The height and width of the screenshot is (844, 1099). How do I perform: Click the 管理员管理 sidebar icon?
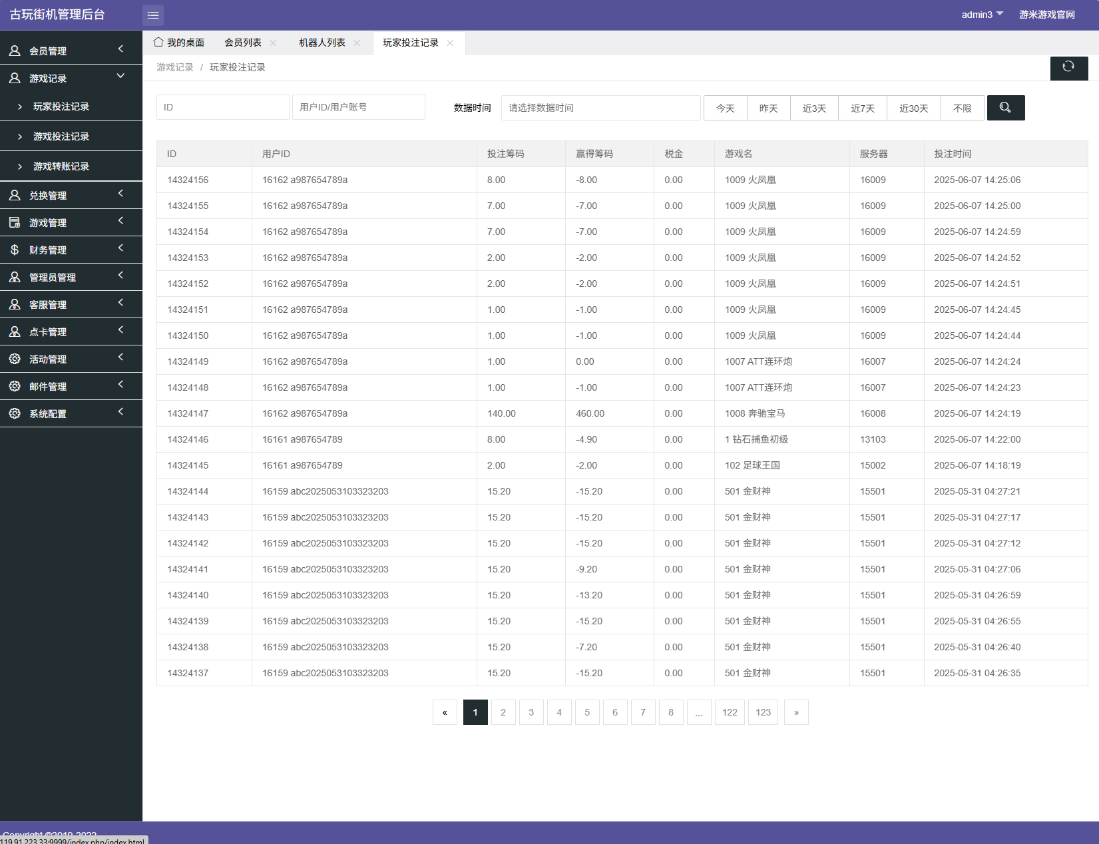[x=15, y=277]
